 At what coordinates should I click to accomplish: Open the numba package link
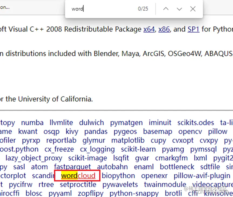point(32,123)
